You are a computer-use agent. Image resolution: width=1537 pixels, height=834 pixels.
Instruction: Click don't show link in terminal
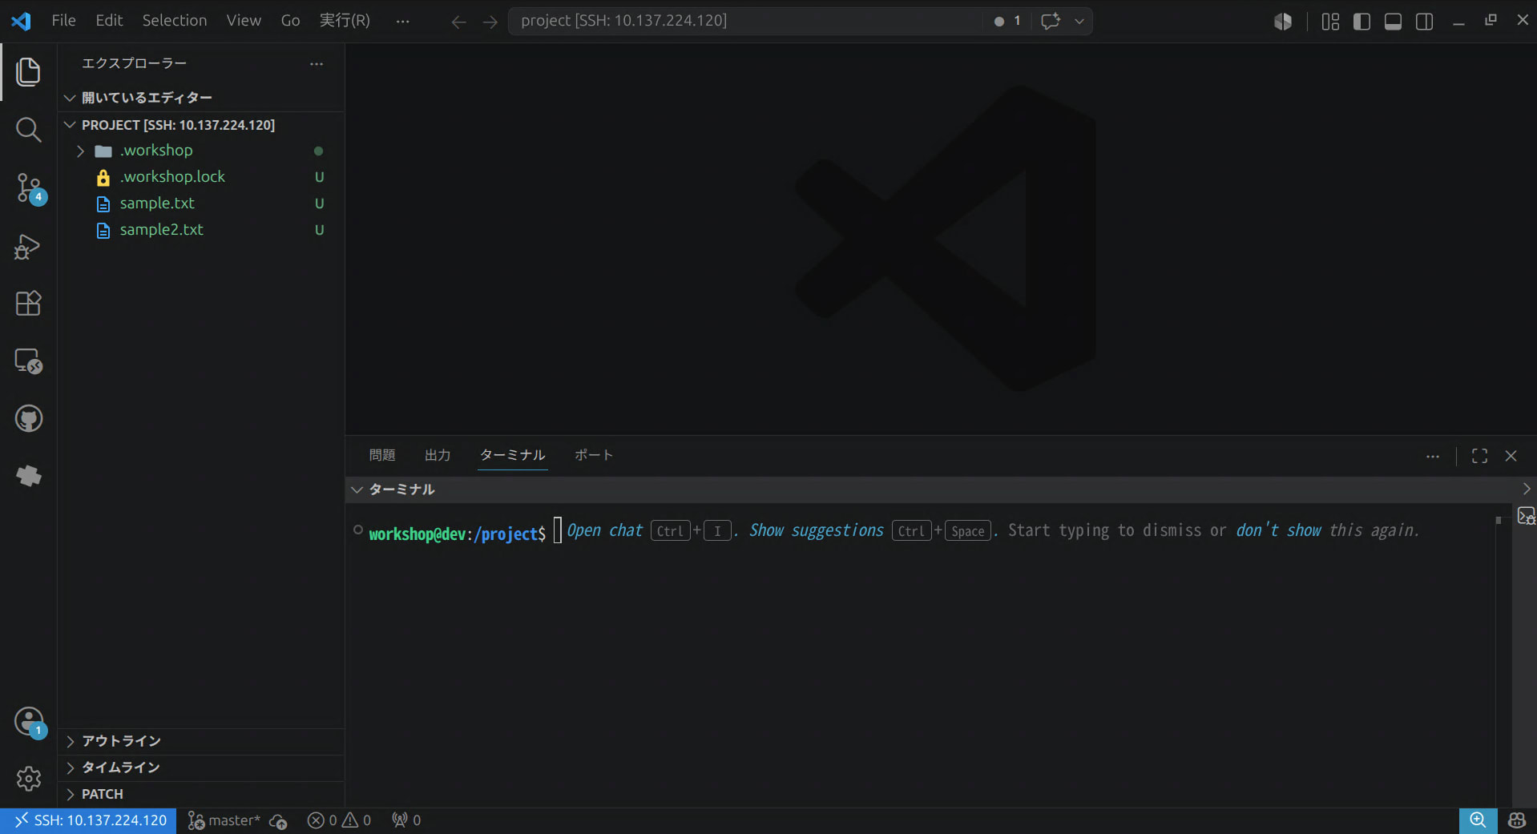click(x=1278, y=531)
